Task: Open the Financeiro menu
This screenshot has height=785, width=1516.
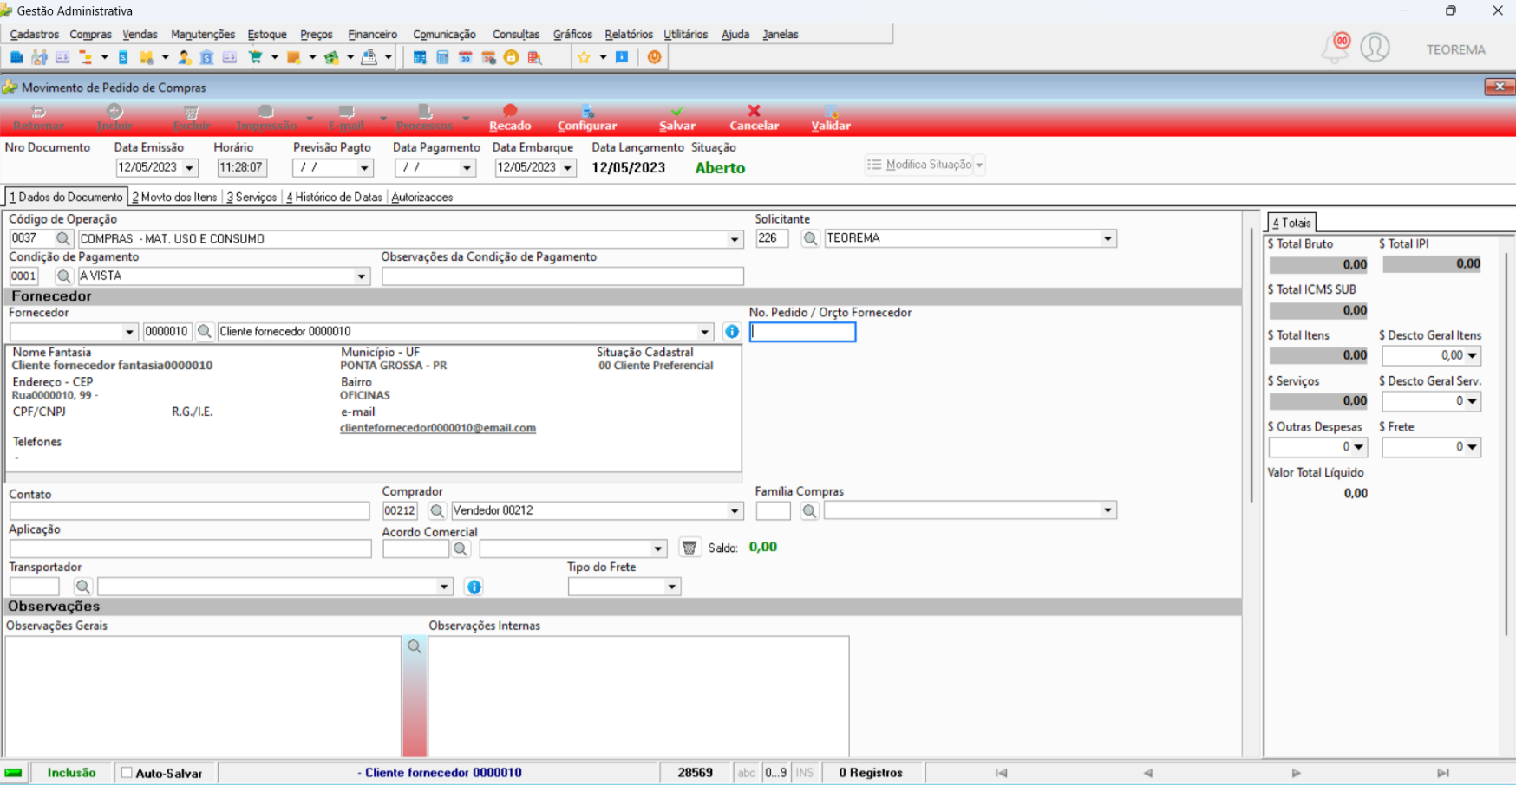Action: [373, 35]
